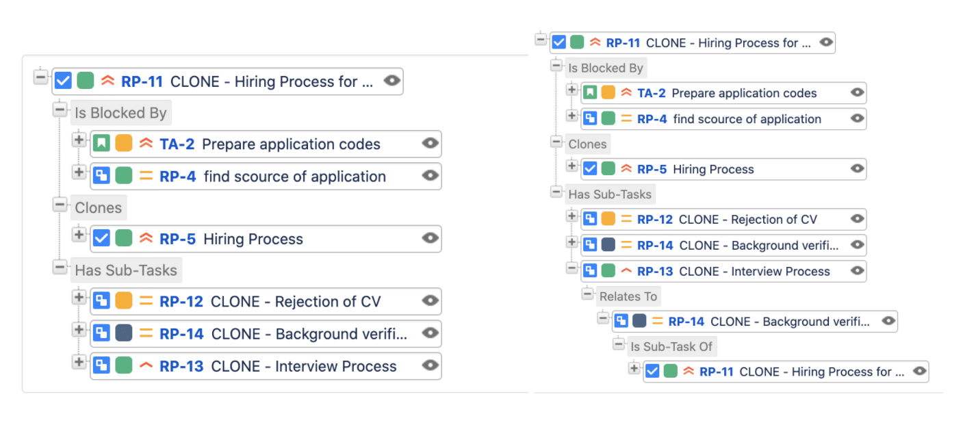The image size is (976, 427).
Task: Click priority icon on RP-11 under Is Sub-Task Of
Action: coord(688,372)
